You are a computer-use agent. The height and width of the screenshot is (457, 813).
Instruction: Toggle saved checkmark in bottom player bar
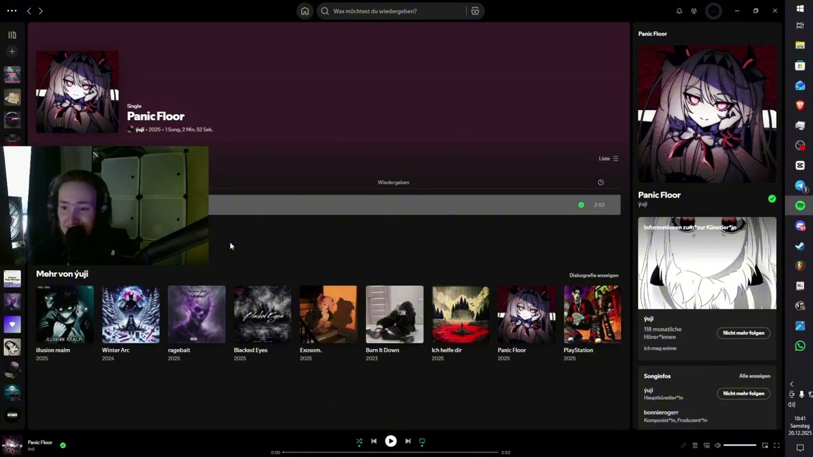63,445
